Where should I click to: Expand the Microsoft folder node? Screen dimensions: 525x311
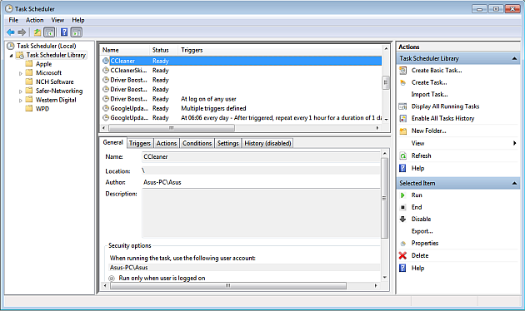21,73
